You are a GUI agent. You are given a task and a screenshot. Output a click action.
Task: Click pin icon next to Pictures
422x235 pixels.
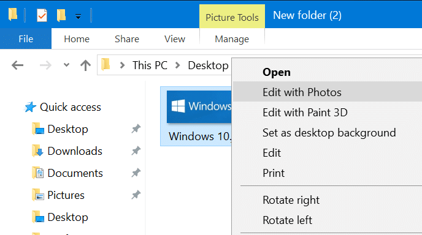click(136, 195)
